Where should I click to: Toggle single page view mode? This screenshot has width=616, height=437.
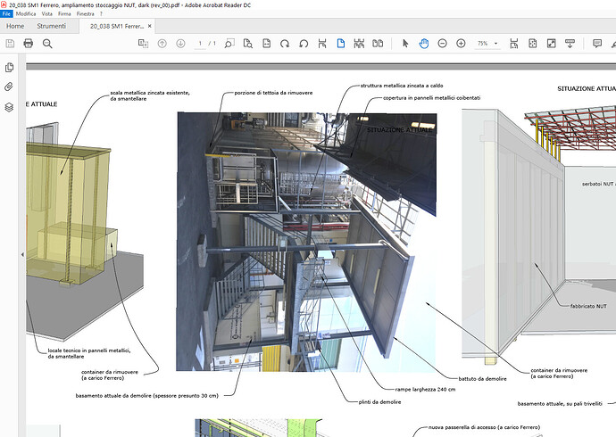pyautogui.click(x=340, y=44)
